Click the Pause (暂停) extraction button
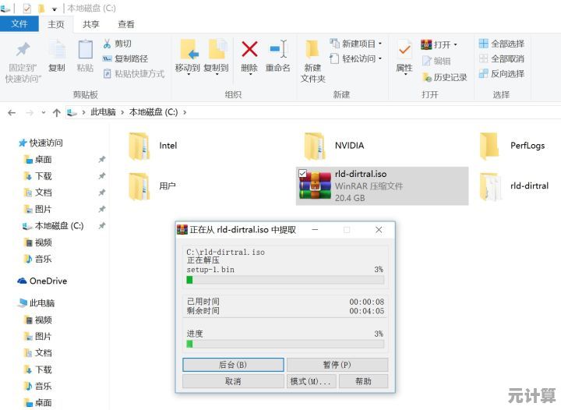Image resolution: width=561 pixels, height=410 pixels. coord(337,365)
